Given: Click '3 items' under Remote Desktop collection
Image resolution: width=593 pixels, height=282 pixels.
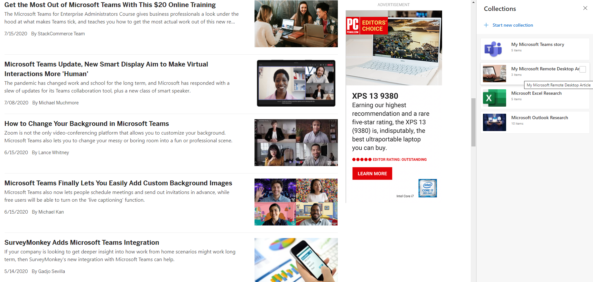Looking at the screenshot, I should tap(516, 75).
